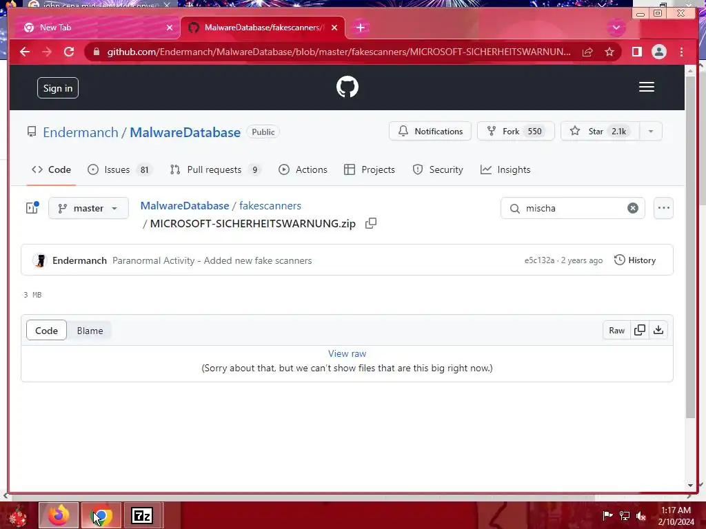Click muted volume tray icon
Viewport: 706px width, 529px height.
point(641,515)
